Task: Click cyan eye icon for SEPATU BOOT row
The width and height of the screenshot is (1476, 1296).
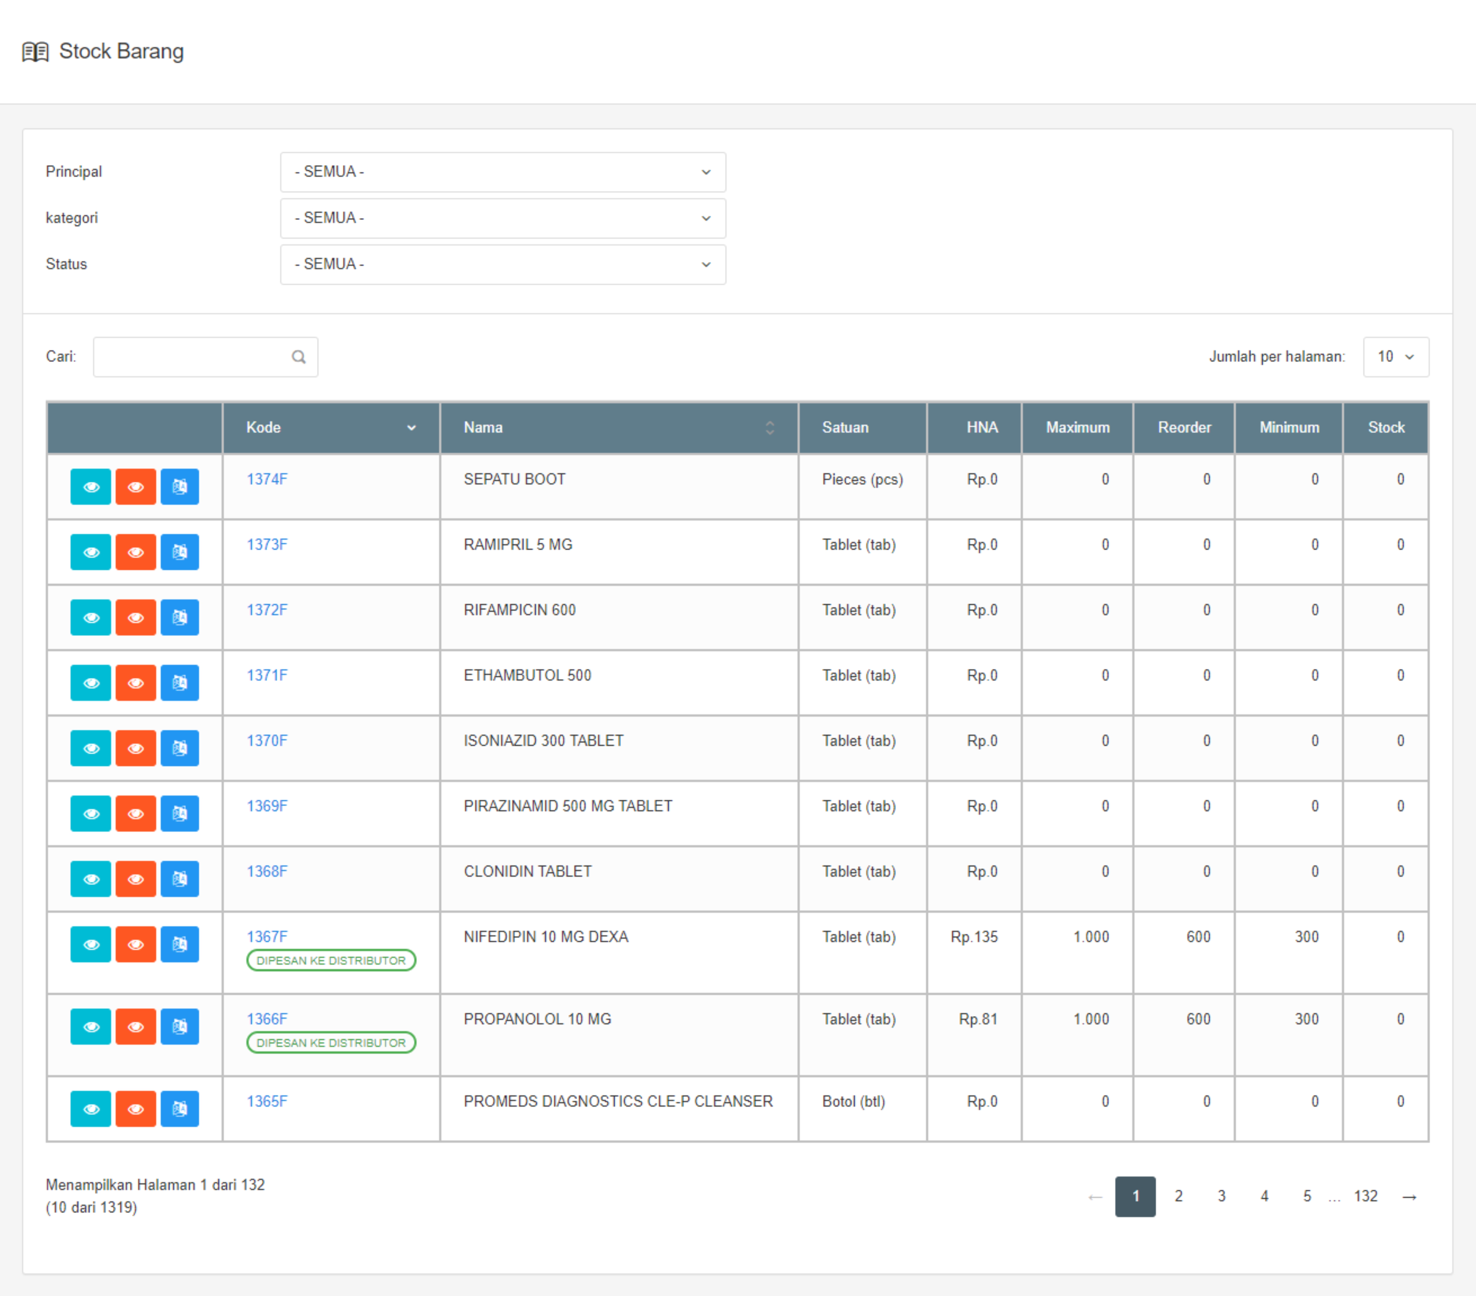Action: click(90, 487)
